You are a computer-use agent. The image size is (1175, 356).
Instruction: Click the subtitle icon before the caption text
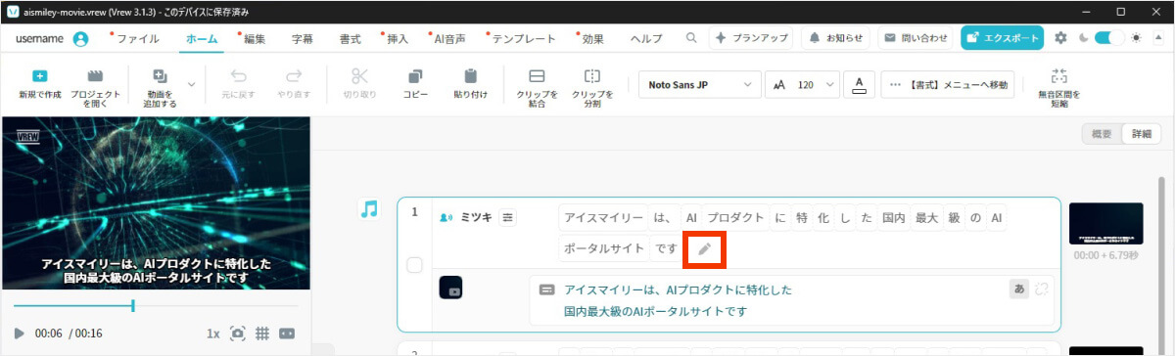click(546, 289)
